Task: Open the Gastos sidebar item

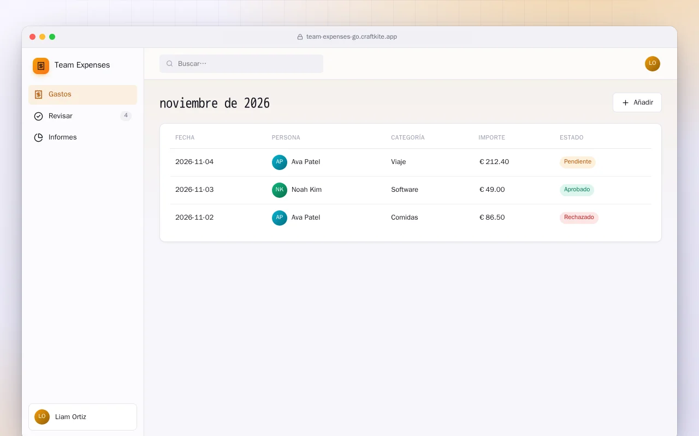Action: tap(82, 94)
